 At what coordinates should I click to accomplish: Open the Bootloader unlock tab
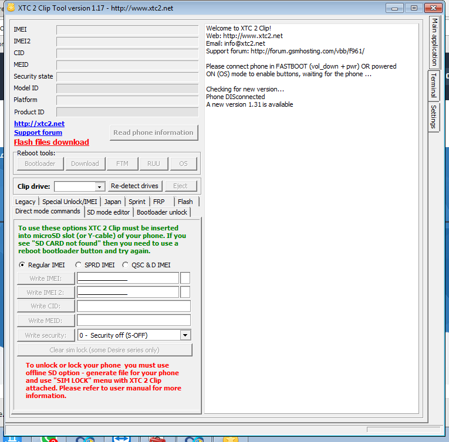(x=162, y=212)
